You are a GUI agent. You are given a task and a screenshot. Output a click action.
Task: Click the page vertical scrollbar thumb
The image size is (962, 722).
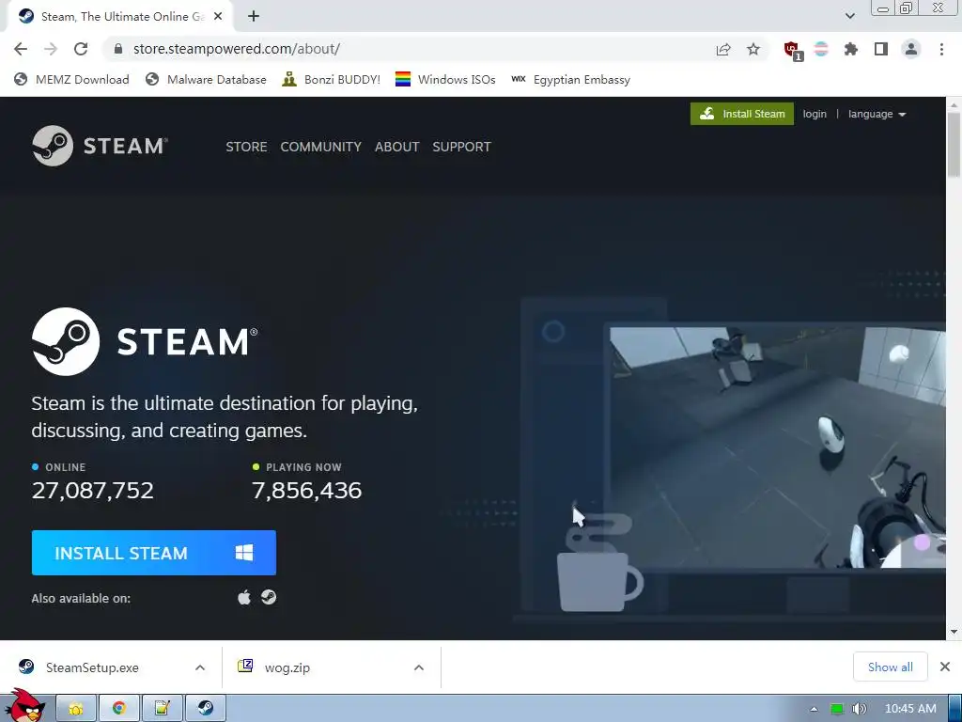[954, 145]
